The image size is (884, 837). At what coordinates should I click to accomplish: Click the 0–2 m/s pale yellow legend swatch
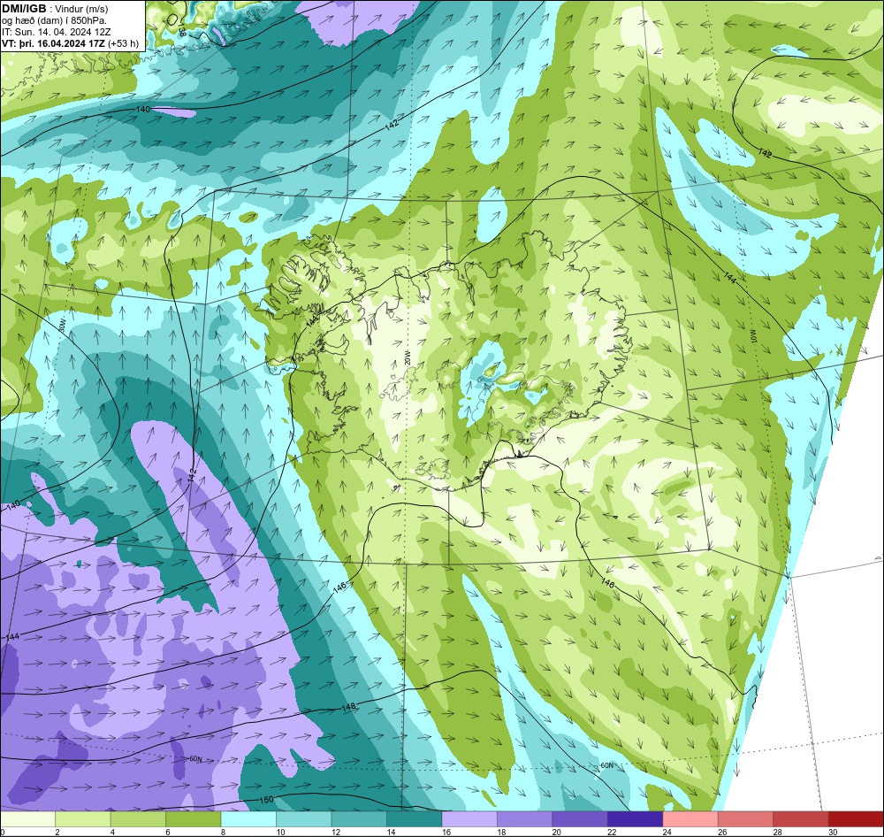coord(27,819)
